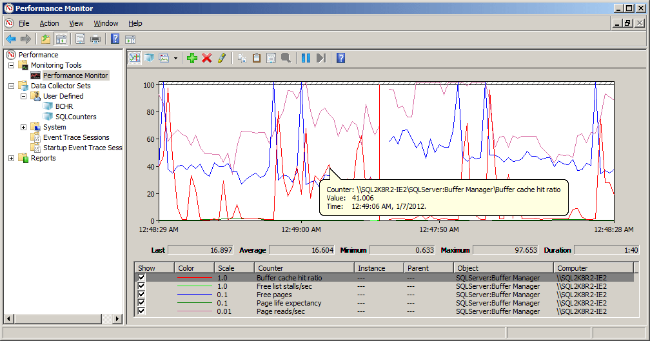
Task: Restore the inner MMC child window
Action: pos(628,23)
